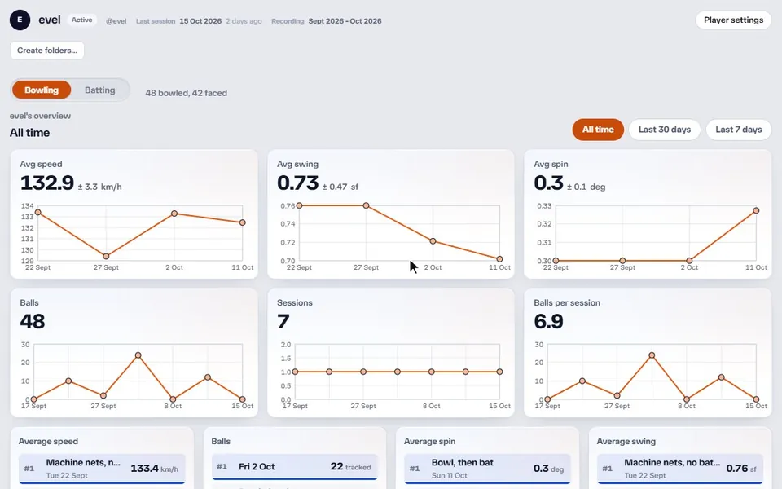This screenshot has width=782, height=489.
Task: Select the 11 Oct point on Avg spin chart
Action: 756,210
